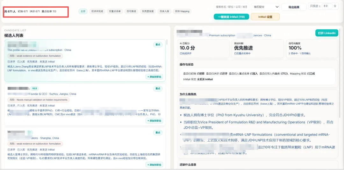Click the 操作与状态 section title
344x170 pixels.
[186, 64]
